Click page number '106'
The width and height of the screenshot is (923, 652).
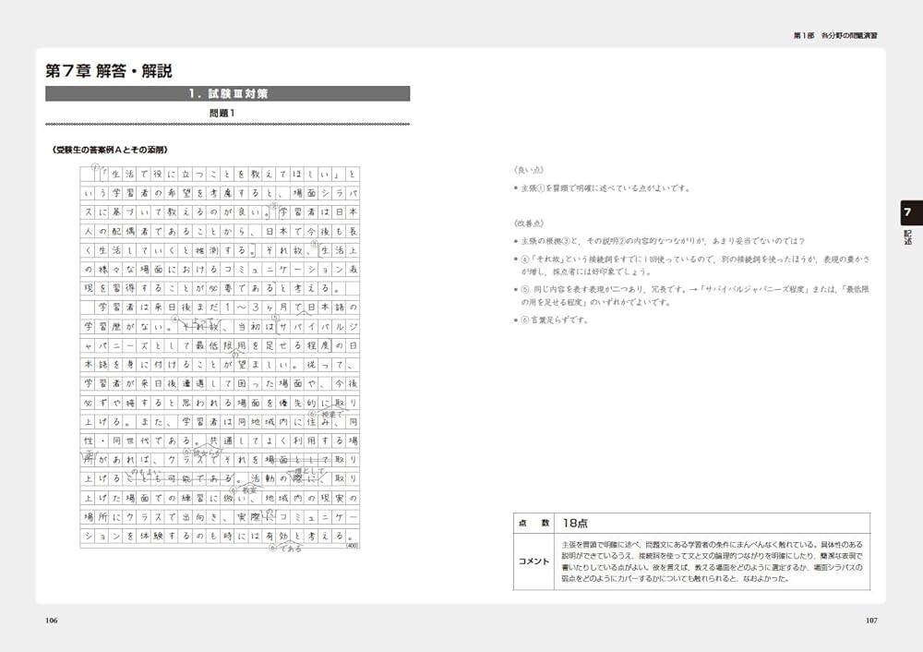51,621
